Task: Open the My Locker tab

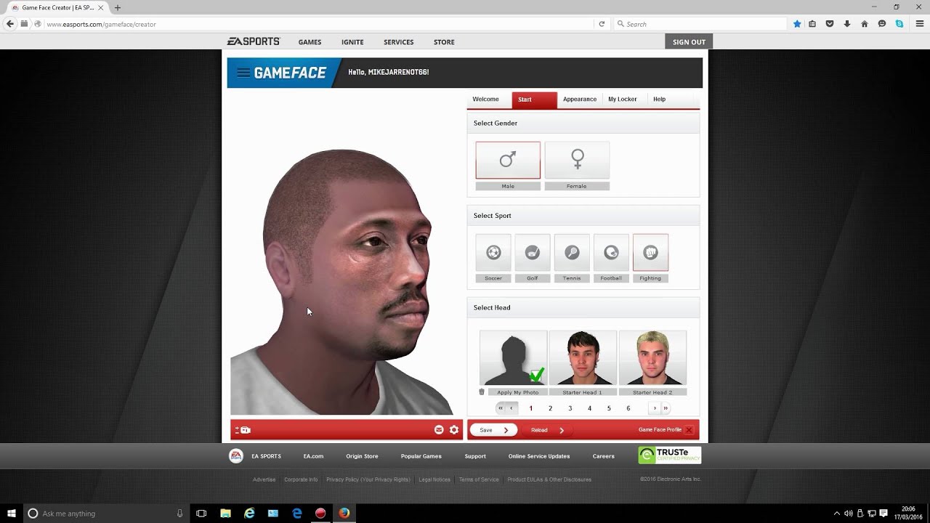Action: (x=623, y=100)
